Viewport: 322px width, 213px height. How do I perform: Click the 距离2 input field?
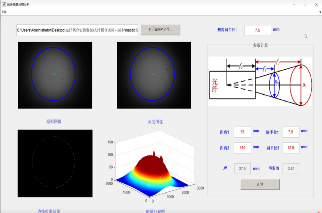point(242,148)
